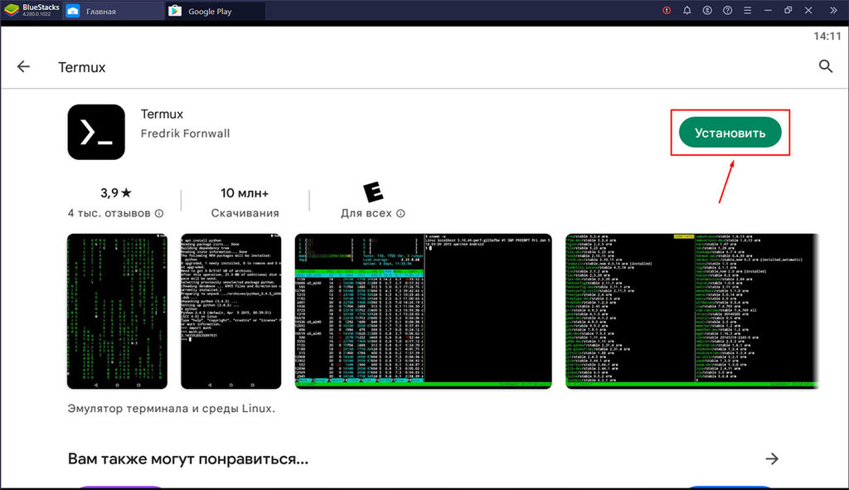Image resolution: width=849 pixels, height=490 pixels.
Task: Click the 10 млн+ Скачивания stat
Action: pos(245,202)
